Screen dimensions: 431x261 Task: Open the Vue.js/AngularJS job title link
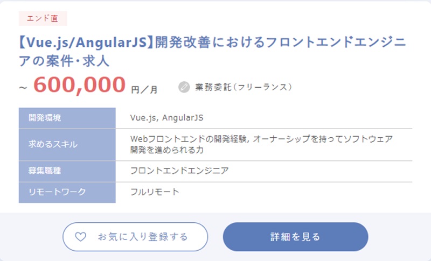coord(212,42)
